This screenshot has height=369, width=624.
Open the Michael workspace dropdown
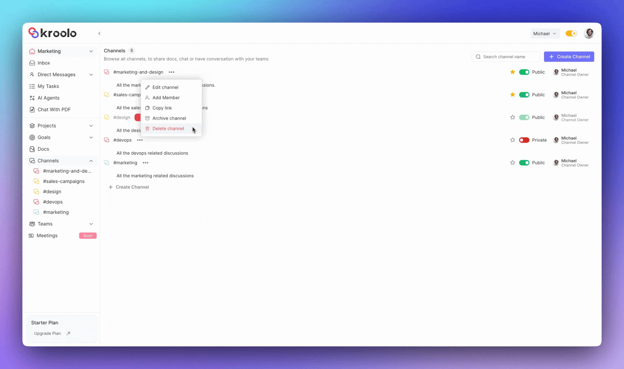click(x=545, y=33)
